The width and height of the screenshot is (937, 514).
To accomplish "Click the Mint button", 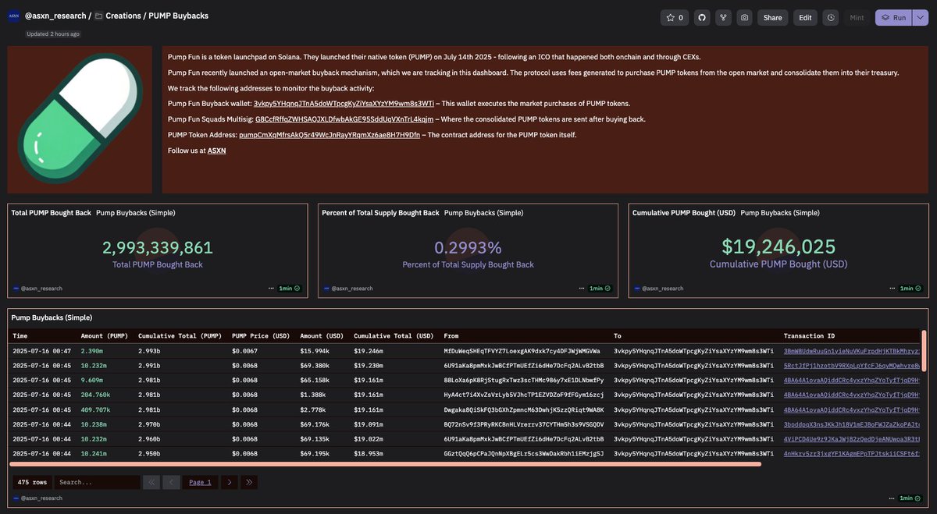I will (857, 17).
